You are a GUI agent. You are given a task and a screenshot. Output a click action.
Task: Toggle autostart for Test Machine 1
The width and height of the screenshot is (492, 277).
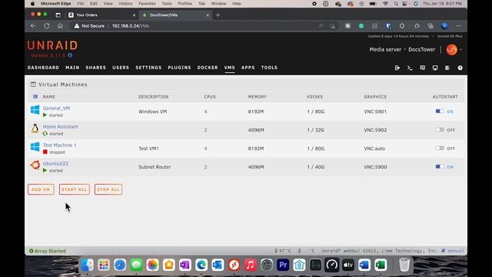tap(440, 149)
